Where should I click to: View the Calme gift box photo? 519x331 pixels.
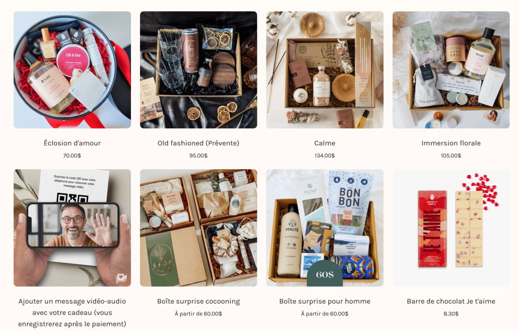(325, 70)
